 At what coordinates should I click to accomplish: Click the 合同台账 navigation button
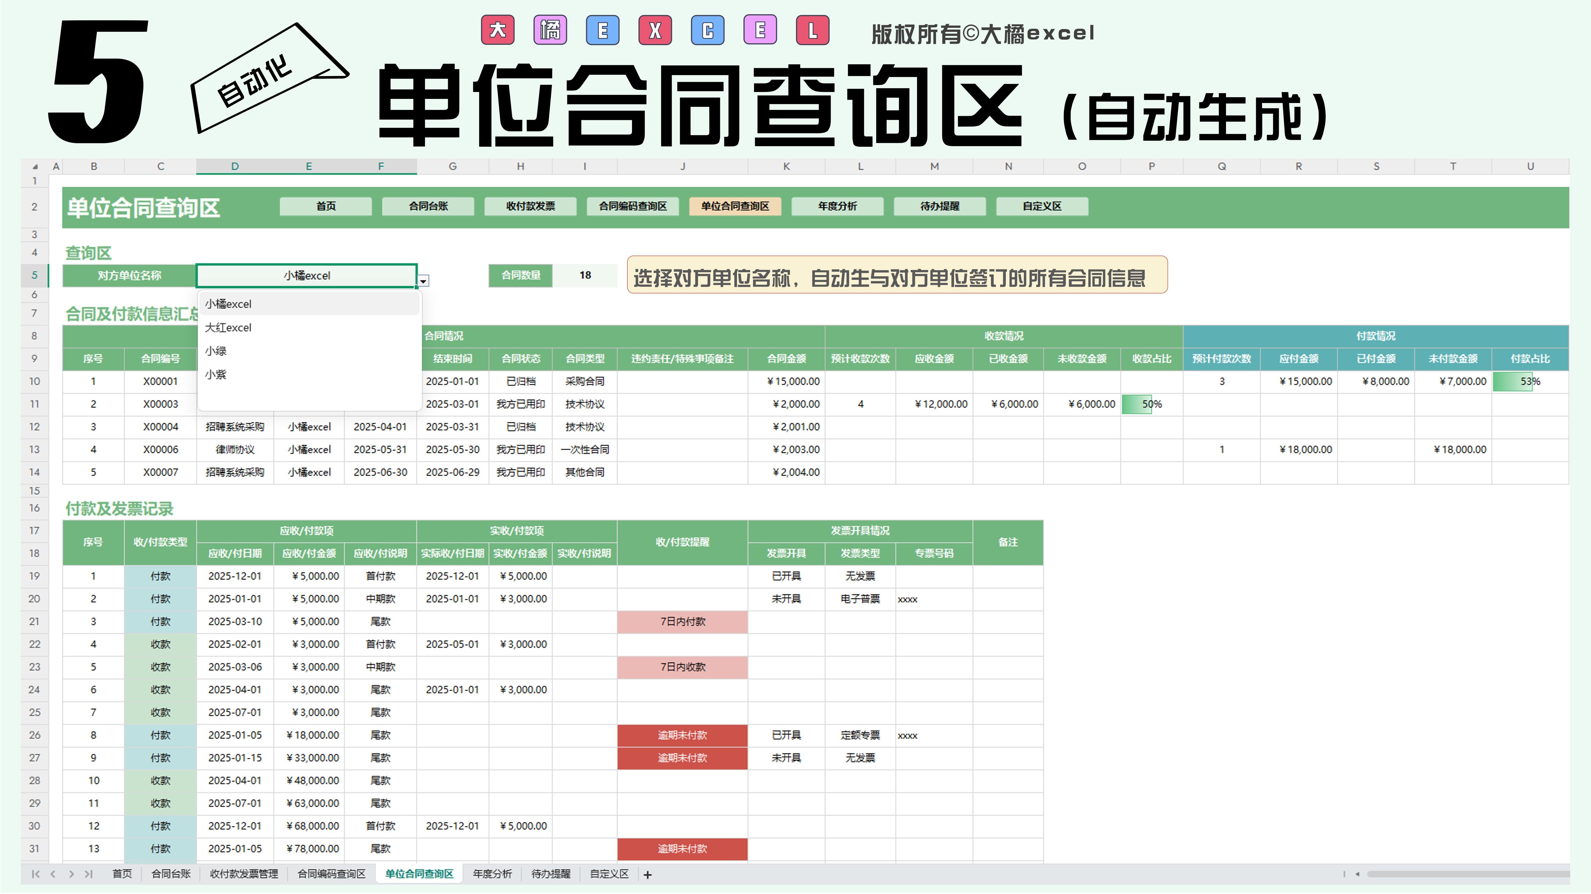click(428, 206)
